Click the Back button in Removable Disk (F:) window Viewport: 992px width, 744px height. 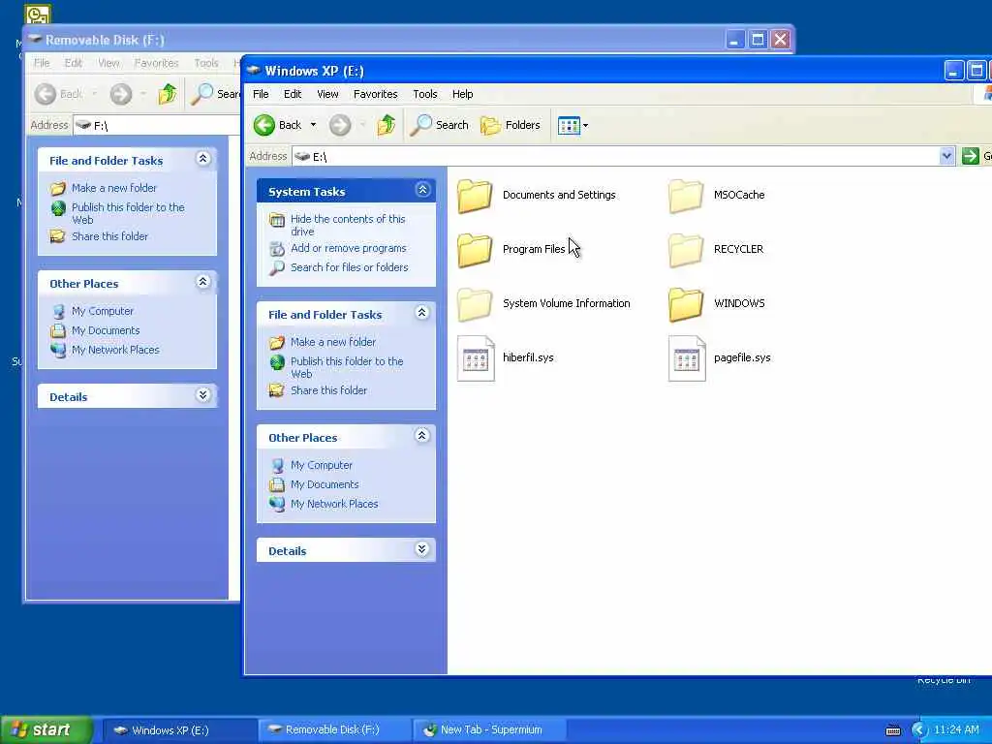[x=59, y=94]
